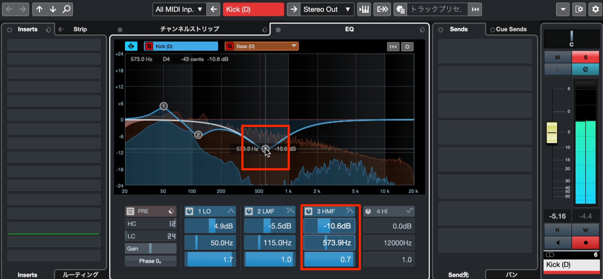Click the back arrow in the top toolbar
This screenshot has width=603, height=279.
(9, 9)
